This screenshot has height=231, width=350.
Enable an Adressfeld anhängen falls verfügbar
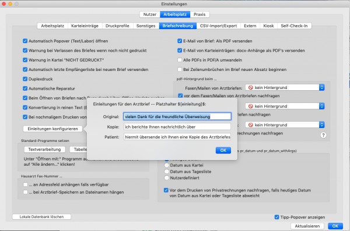26,184
